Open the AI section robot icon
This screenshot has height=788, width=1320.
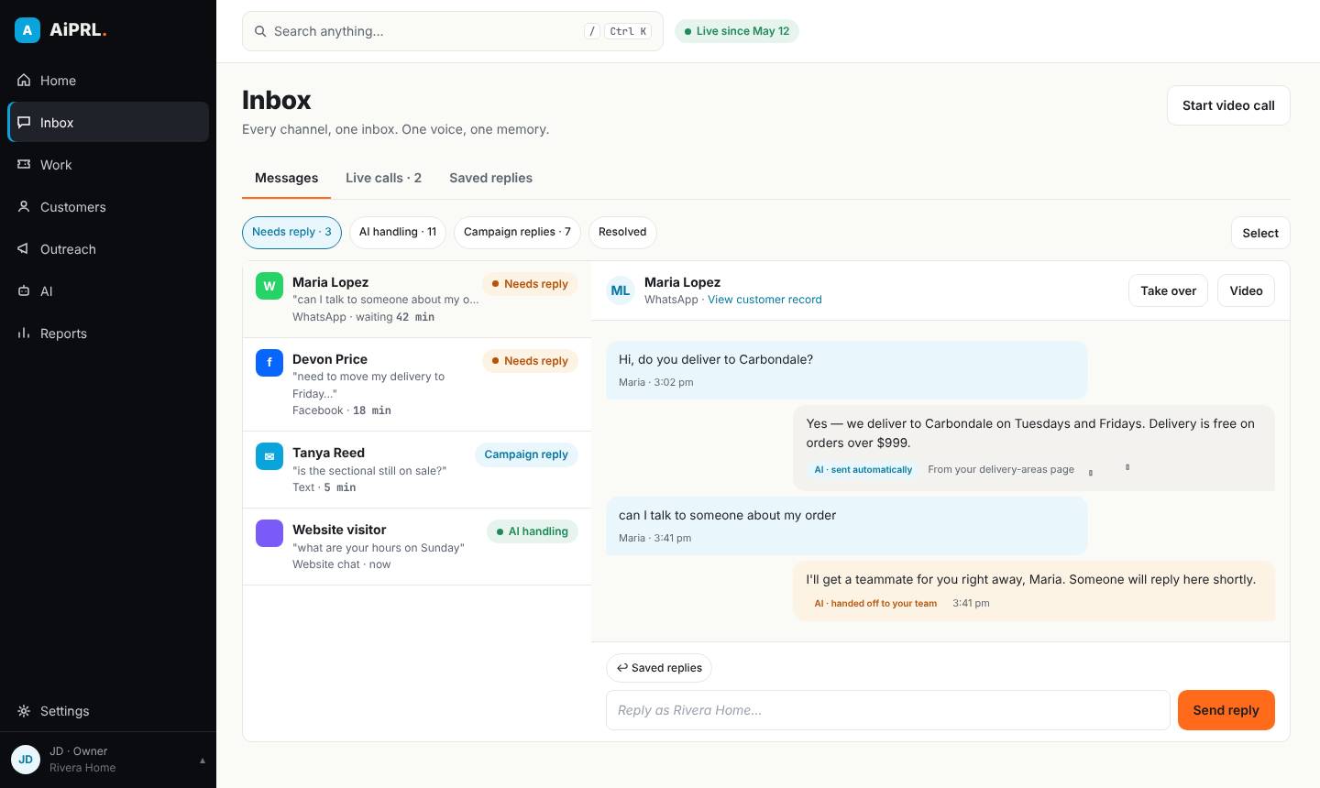24,291
